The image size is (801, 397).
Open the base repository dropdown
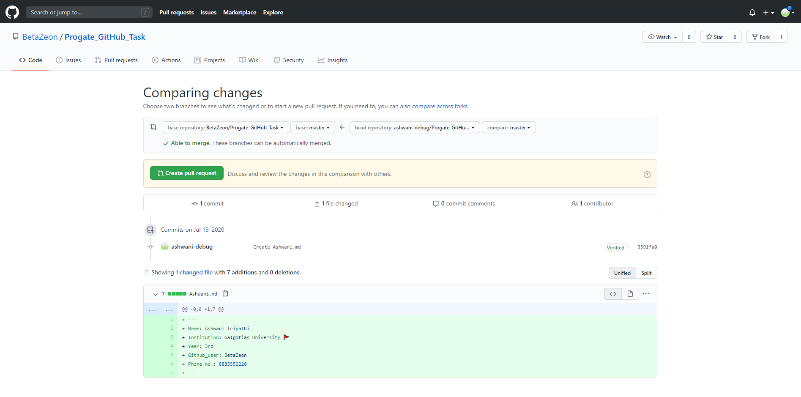tap(226, 128)
